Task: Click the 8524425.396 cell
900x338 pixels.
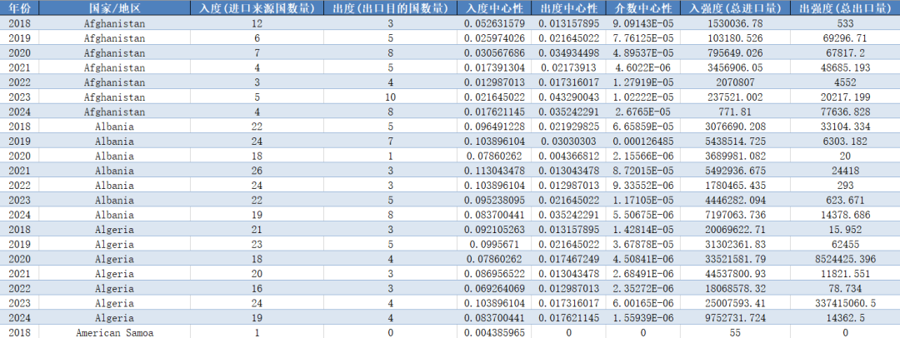Action: coord(845,259)
